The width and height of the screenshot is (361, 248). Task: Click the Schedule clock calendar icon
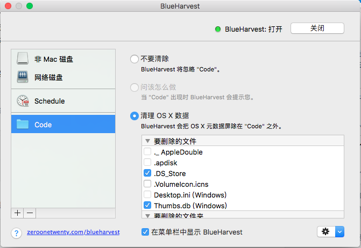coord(23,101)
